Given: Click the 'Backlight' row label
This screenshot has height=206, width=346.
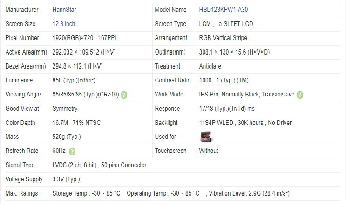Looking at the screenshot, I should pyautogui.click(x=166, y=123).
